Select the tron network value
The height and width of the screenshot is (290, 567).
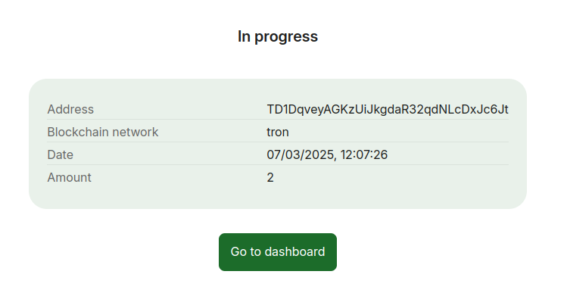tap(278, 133)
